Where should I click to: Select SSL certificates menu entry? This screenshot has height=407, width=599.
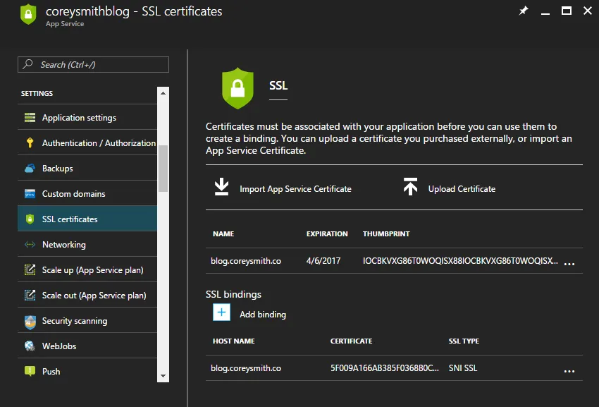87,219
